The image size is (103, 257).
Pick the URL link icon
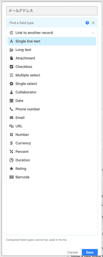point(11,126)
